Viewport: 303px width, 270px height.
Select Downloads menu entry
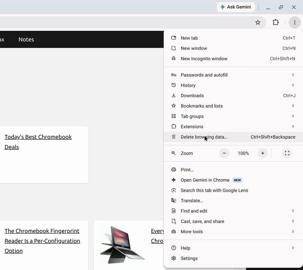(x=233, y=95)
